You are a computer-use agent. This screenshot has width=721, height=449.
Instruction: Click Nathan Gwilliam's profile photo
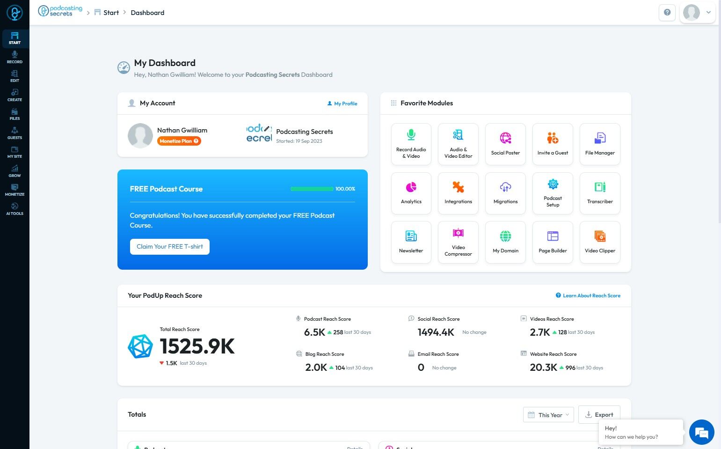click(x=140, y=136)
